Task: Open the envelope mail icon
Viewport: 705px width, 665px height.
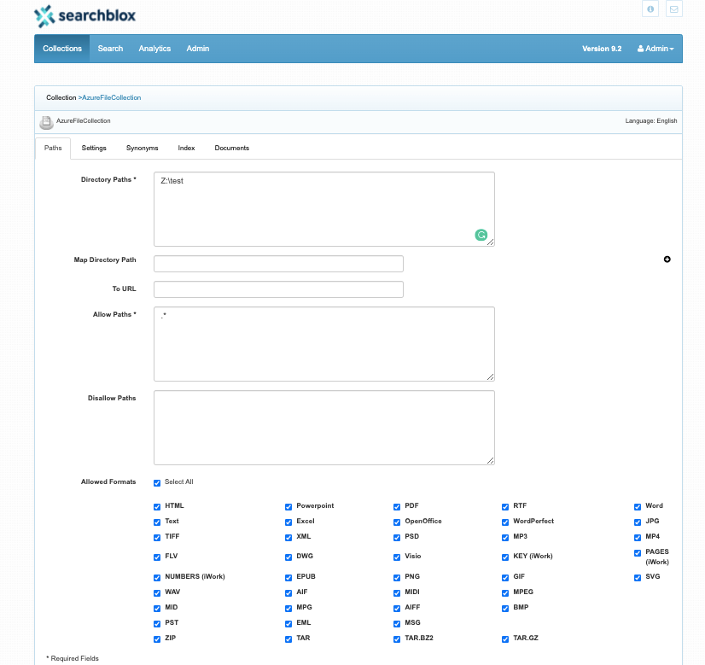Action: (673, 9)
